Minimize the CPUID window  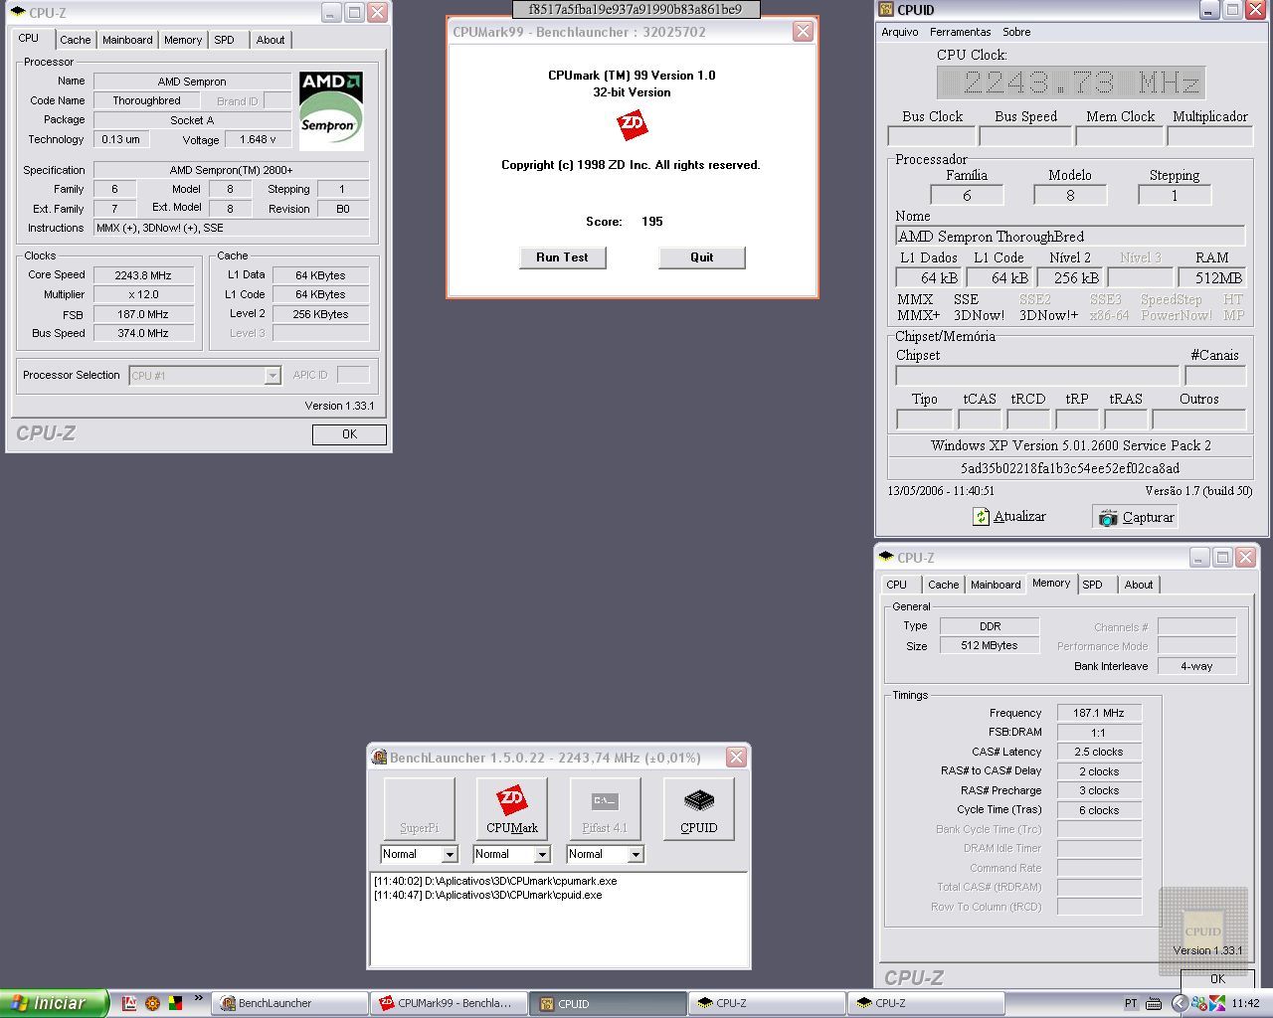1208,10
